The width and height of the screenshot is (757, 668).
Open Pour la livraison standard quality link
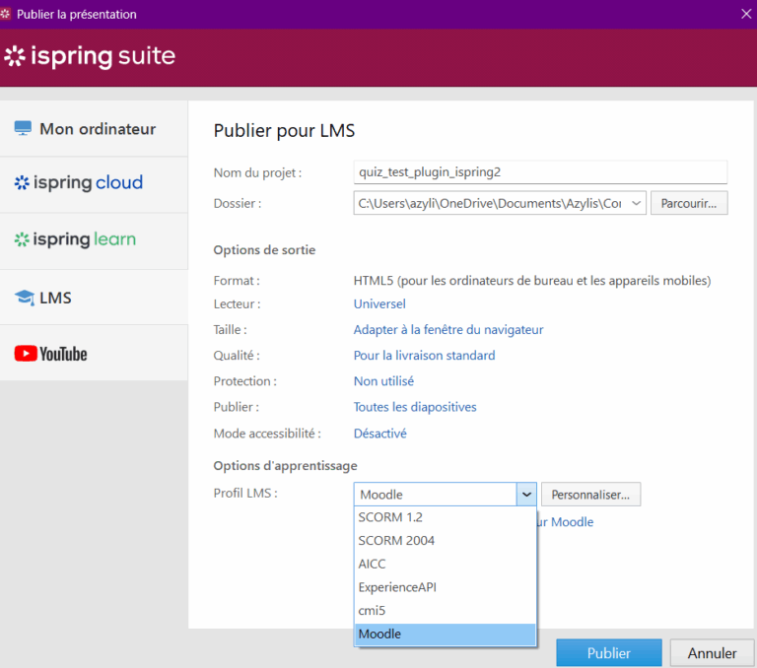point(425,356)
